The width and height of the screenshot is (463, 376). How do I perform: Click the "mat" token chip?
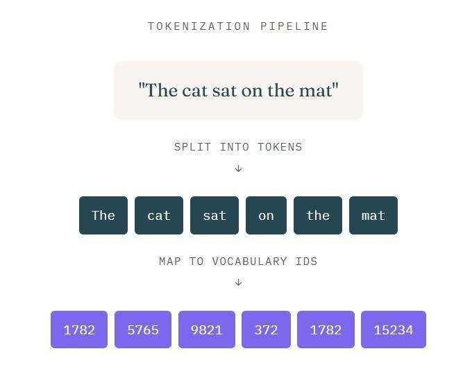[373, 216]
